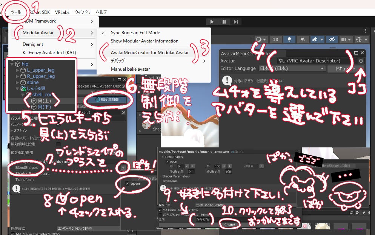The height and width of the screenshot is (235, 375).
Task: Click Shader Parameters in bottom creator window
Action: point(176,176)
